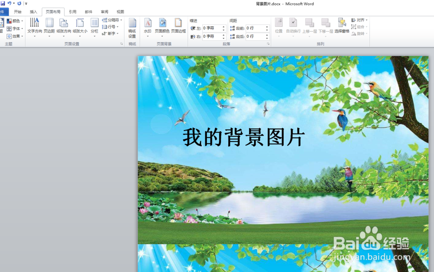Select the 页面布局 (Page Layout) tab

(53, 12)
